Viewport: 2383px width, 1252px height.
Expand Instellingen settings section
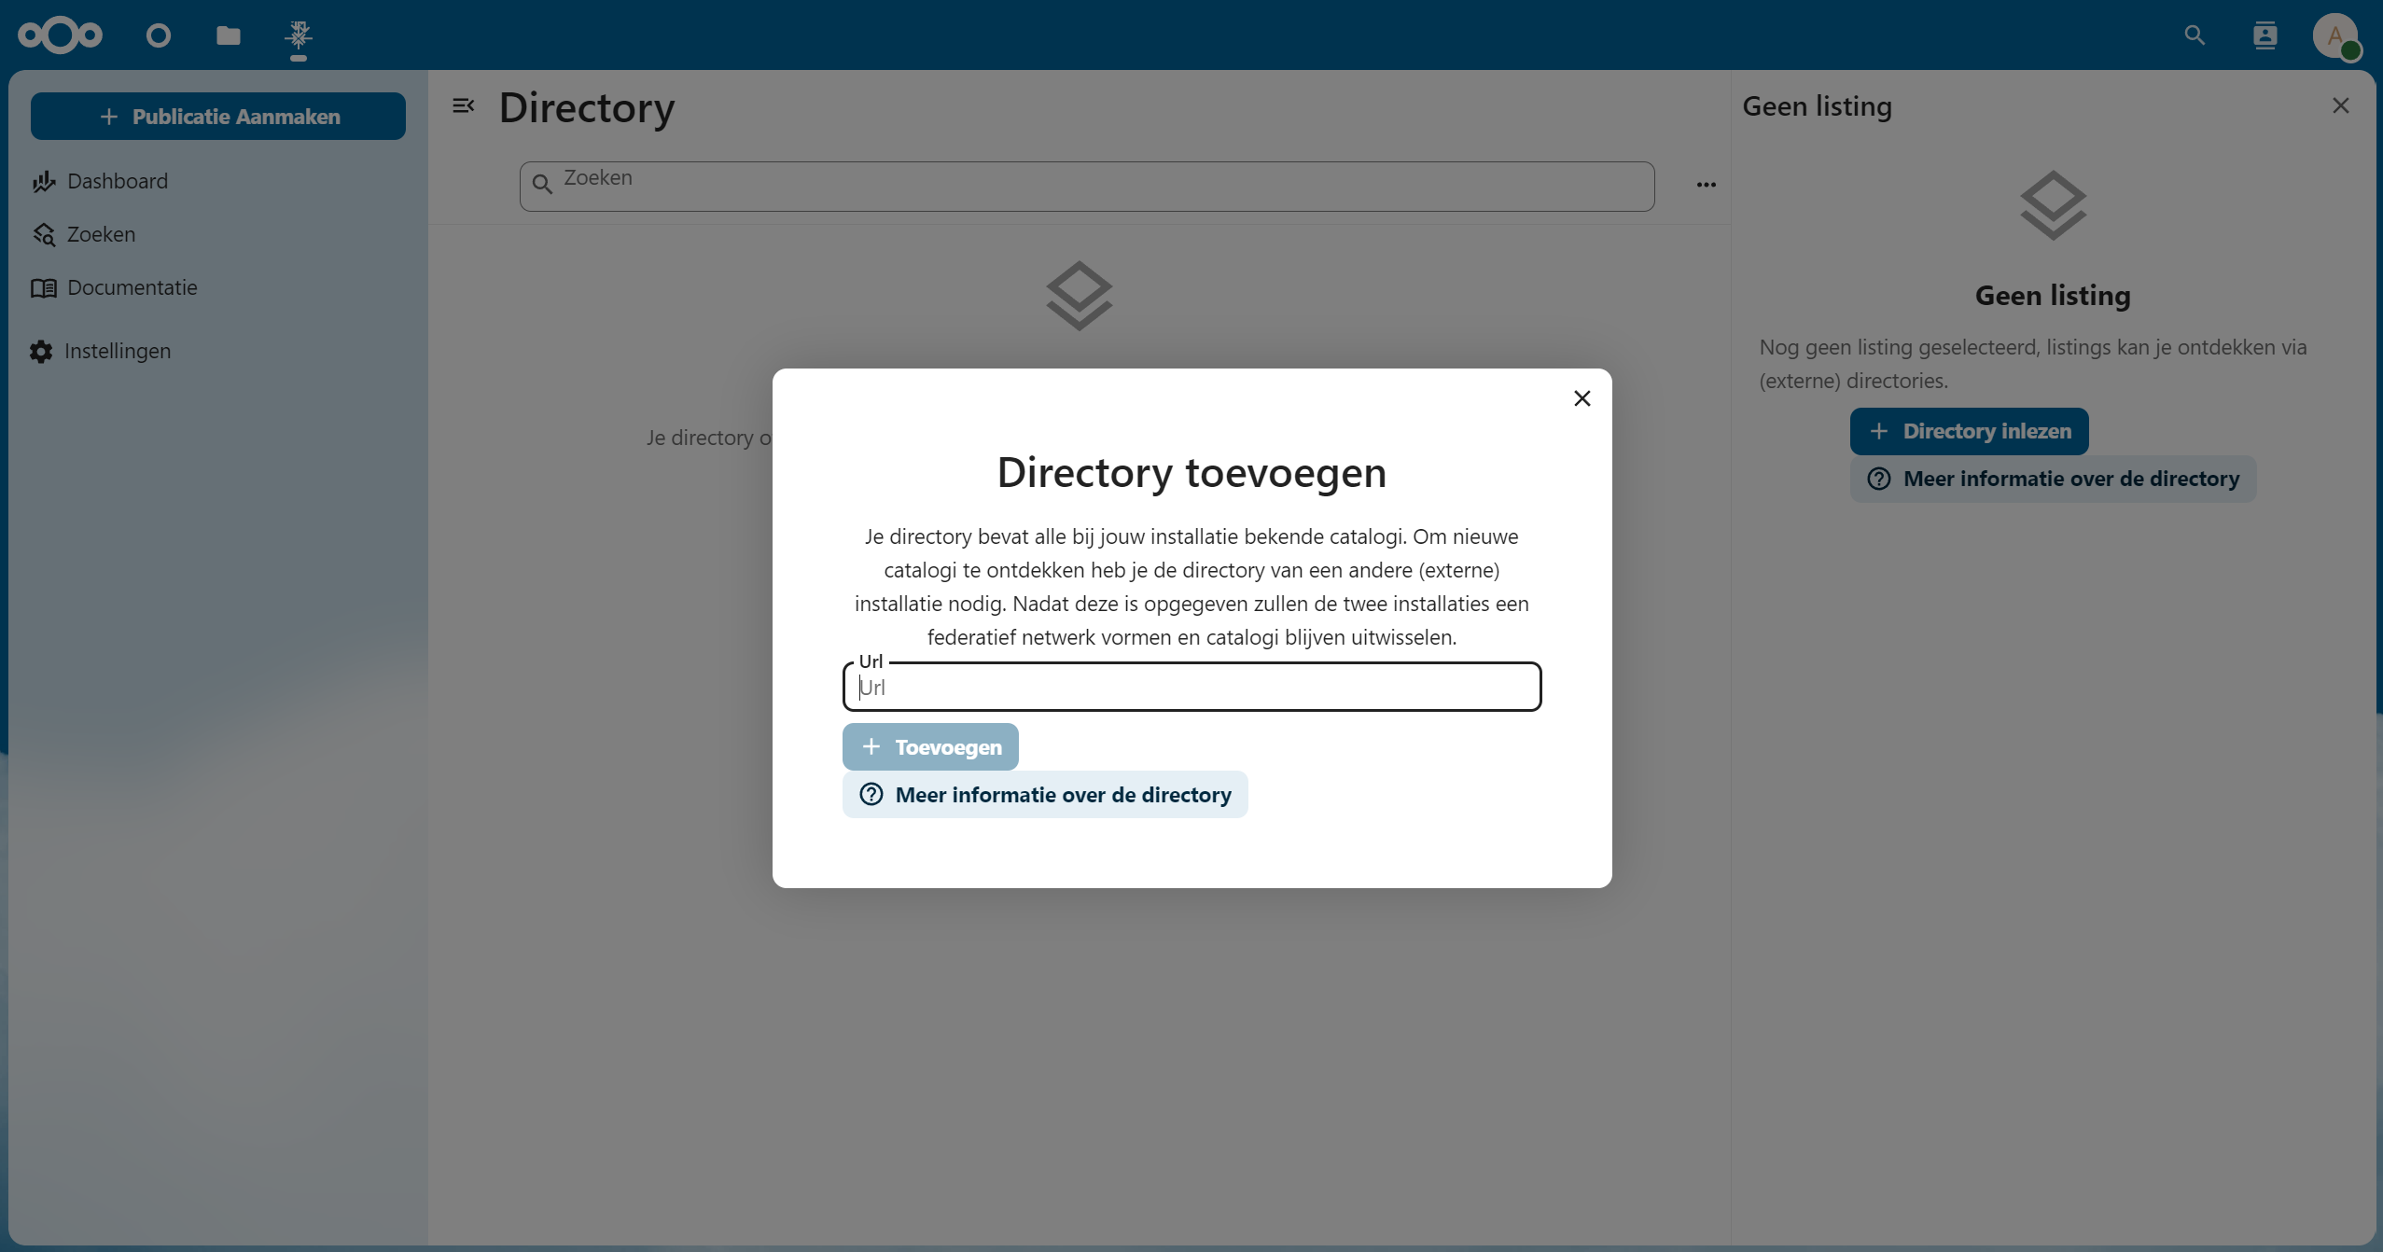[118, 351]
